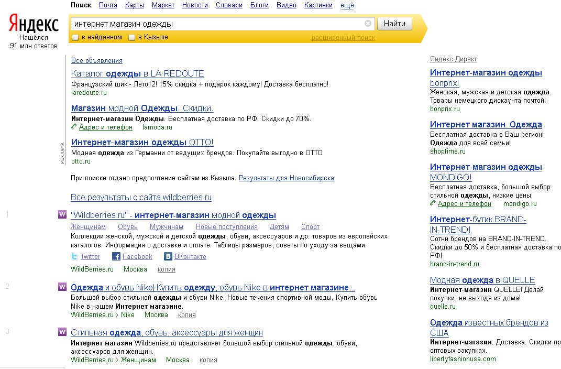This screenshot has width=561, height=369.
Task: Open the Facebook icon under Wildberries
Action: point(116,256)
